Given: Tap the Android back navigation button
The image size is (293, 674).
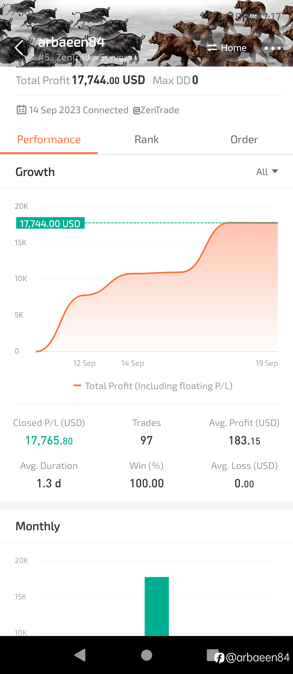Looking at the screenshot, I should point(80,655).
